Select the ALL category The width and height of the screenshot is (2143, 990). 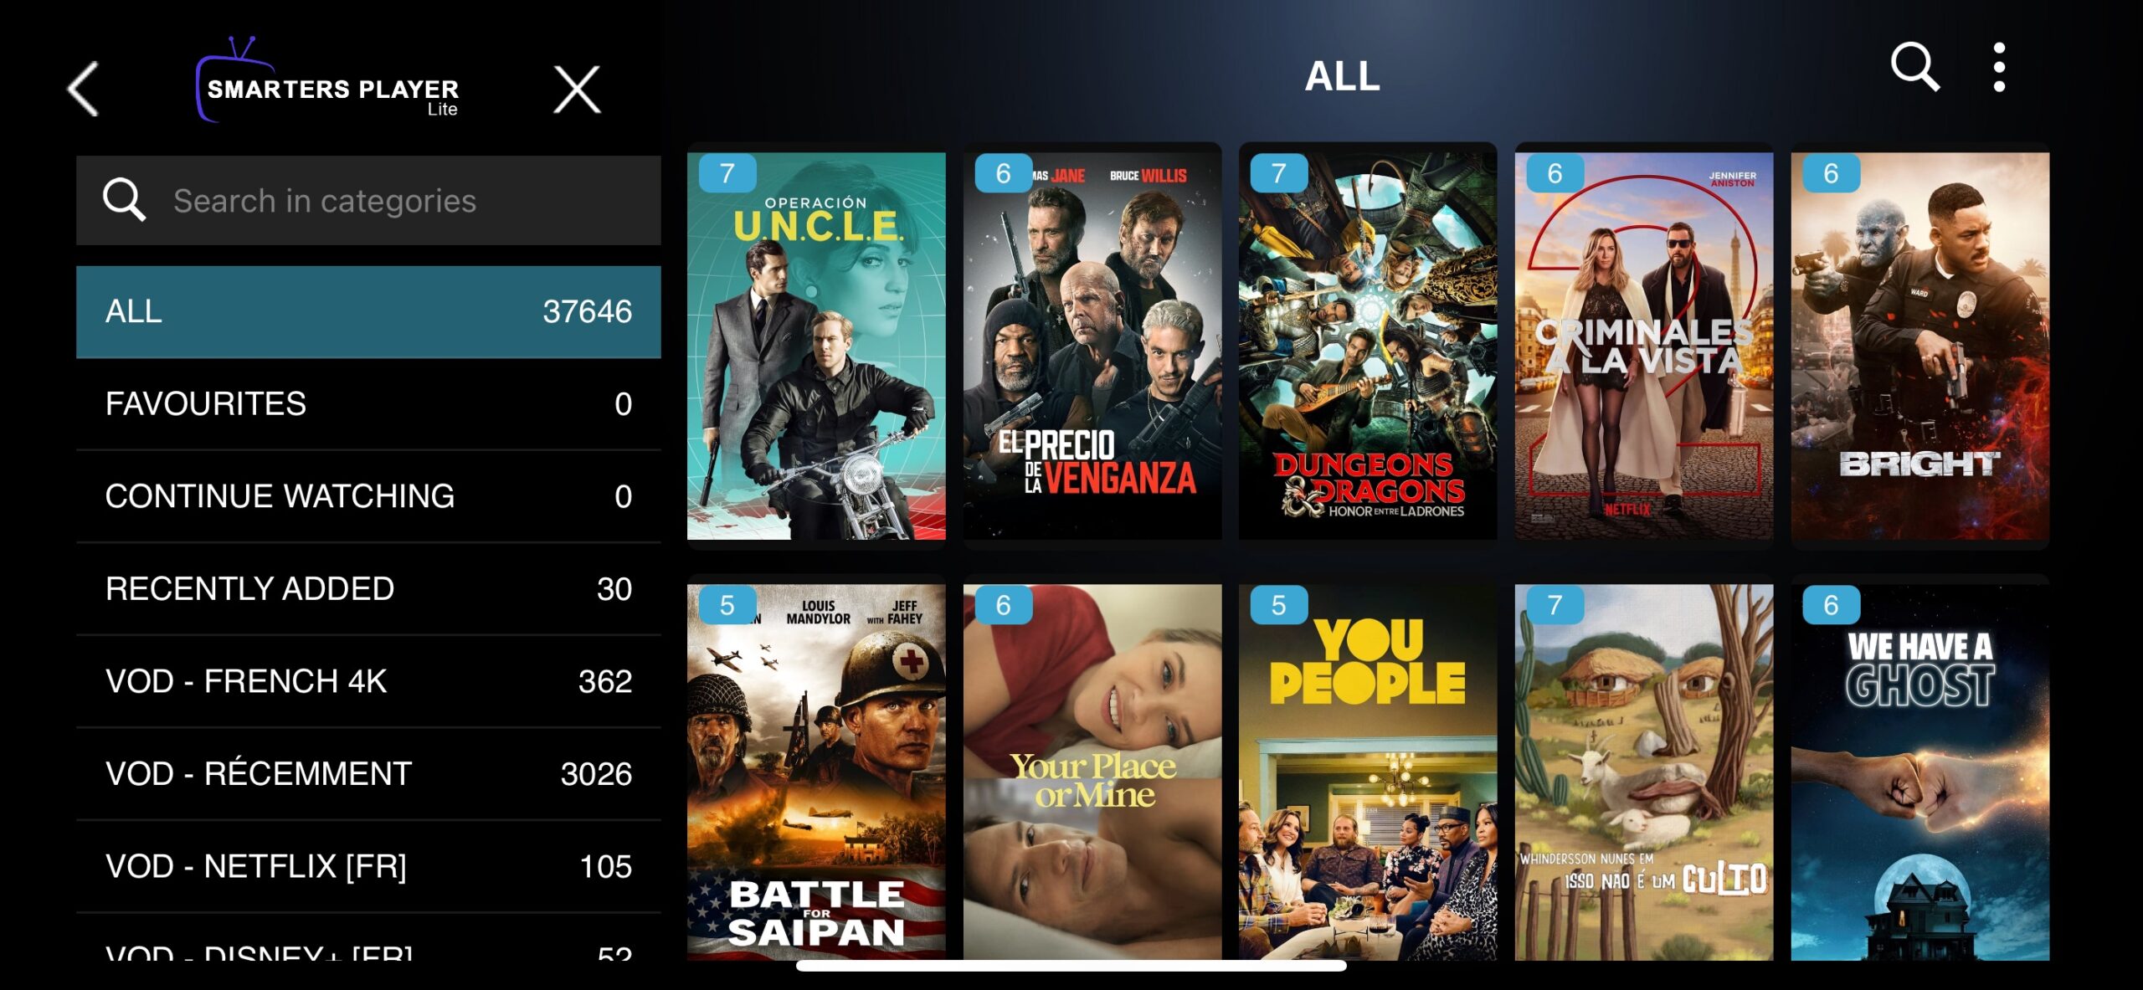click(x=368, y=312)
